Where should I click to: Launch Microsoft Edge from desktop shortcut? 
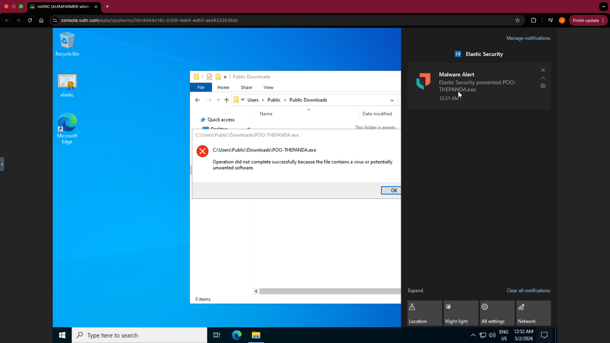tap(67, 128)
